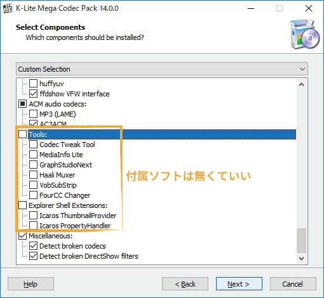Viewport: 324px width, 298px height.
Task: Click the scrollbar down arrow
Action: click(301, 258)
